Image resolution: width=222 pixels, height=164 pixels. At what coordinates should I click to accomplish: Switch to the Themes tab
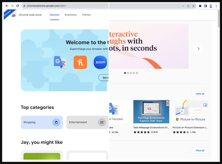click(86, 15)
